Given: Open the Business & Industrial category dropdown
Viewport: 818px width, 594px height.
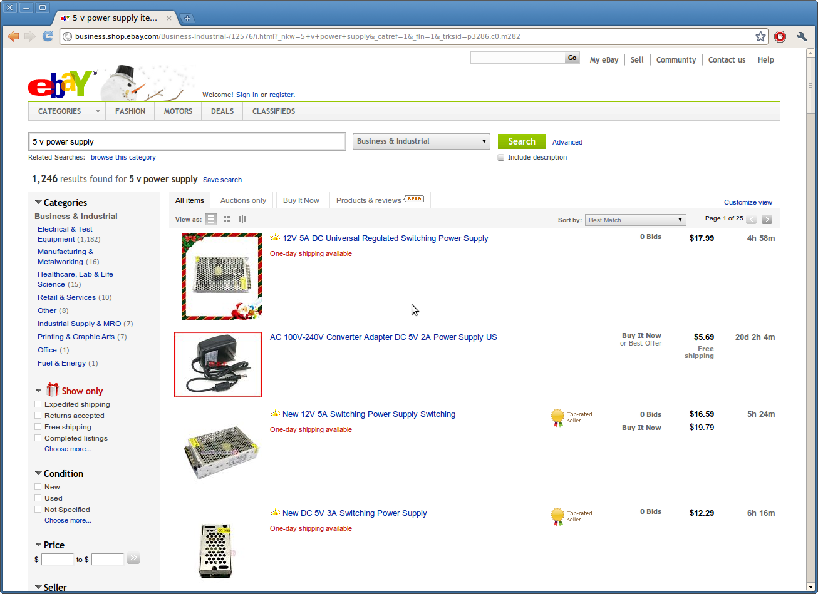Looking at the screenshot, I should pos(421,141).
